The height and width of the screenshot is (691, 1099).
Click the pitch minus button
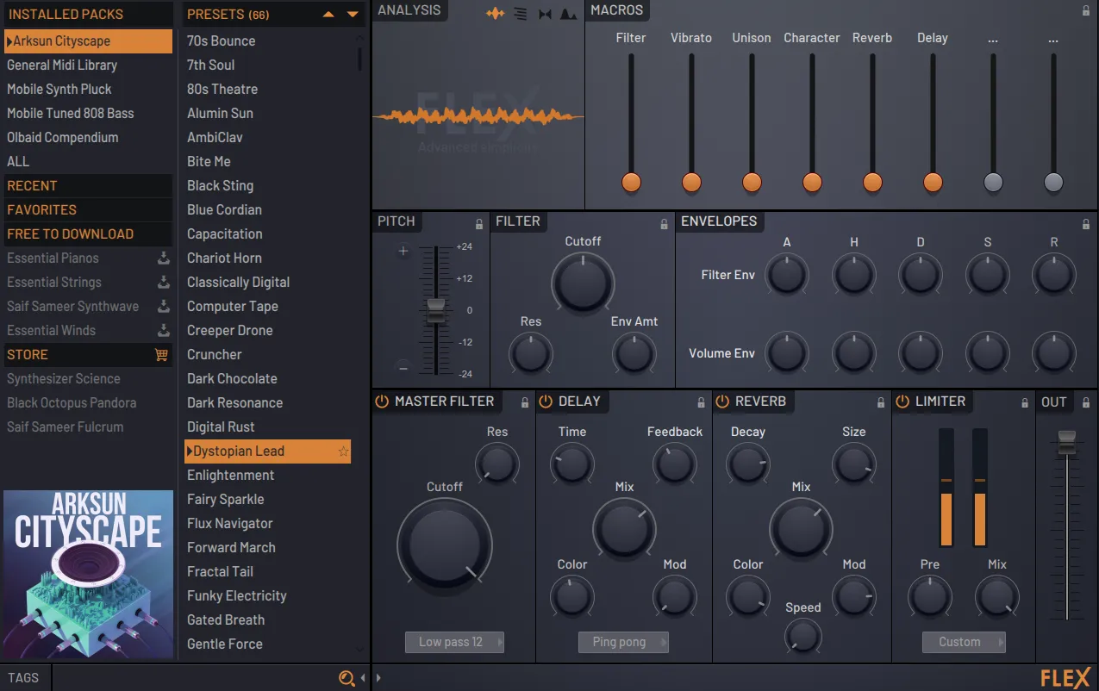tap(403, 368)
